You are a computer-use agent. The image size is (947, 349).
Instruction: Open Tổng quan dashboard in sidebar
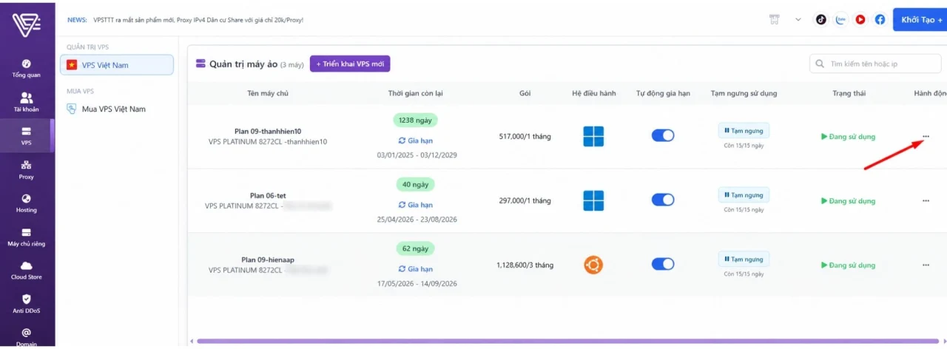tap(27, 69)
